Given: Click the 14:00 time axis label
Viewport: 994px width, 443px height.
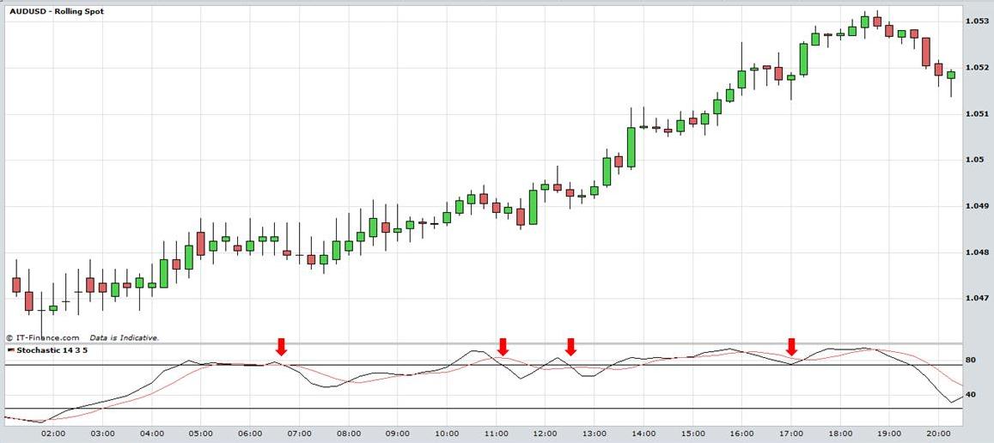Looking at the screenshot, I should [643, 434].
